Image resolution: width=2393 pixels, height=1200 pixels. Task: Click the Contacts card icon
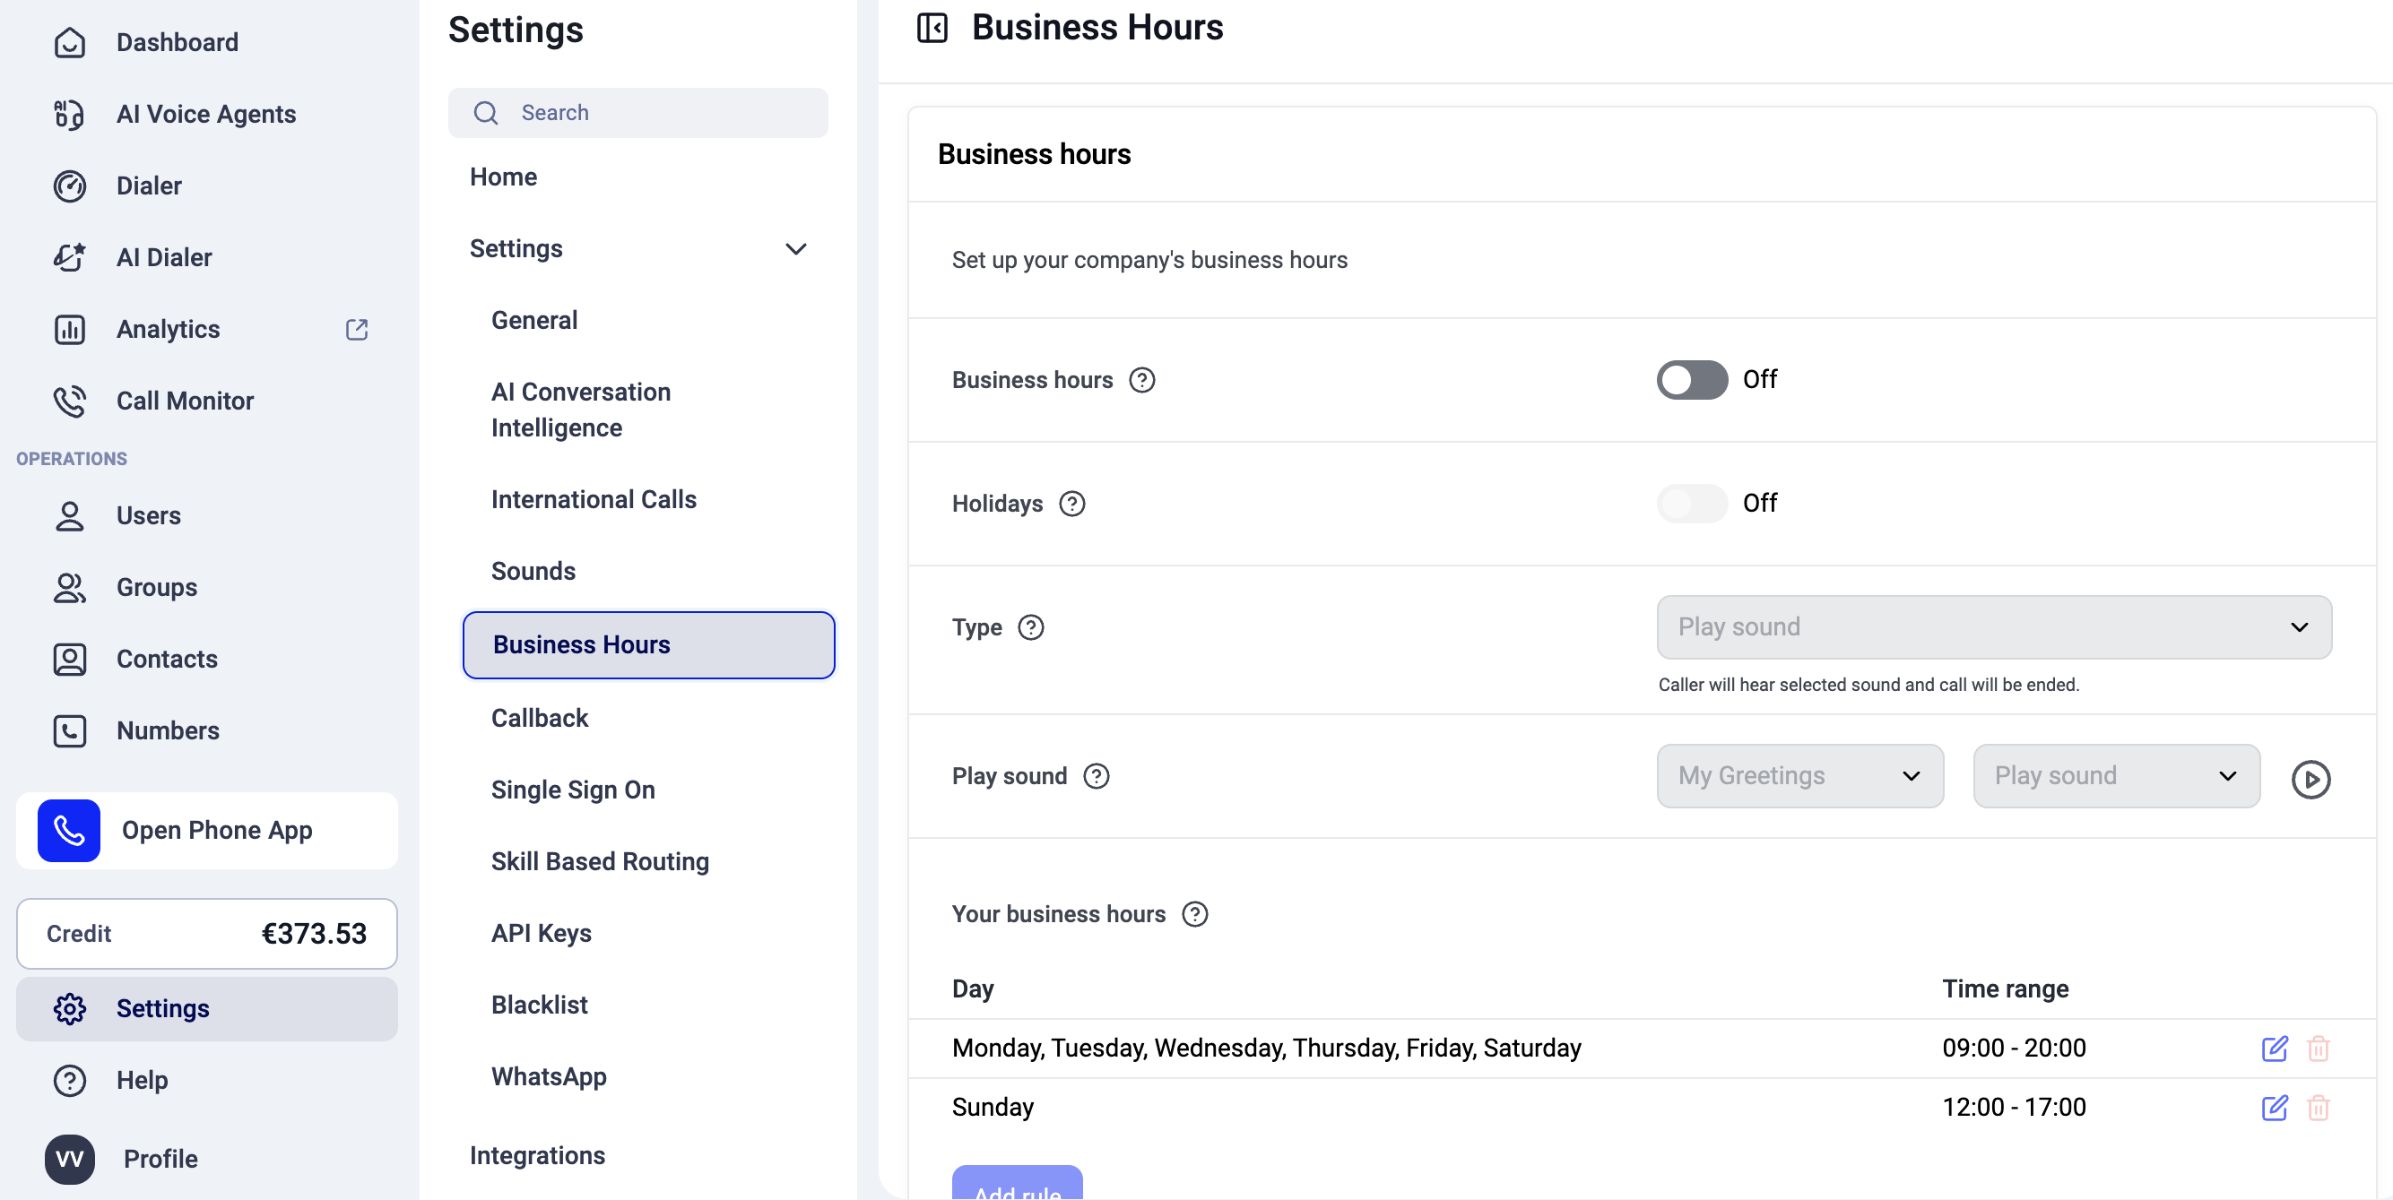coord(70,660)
